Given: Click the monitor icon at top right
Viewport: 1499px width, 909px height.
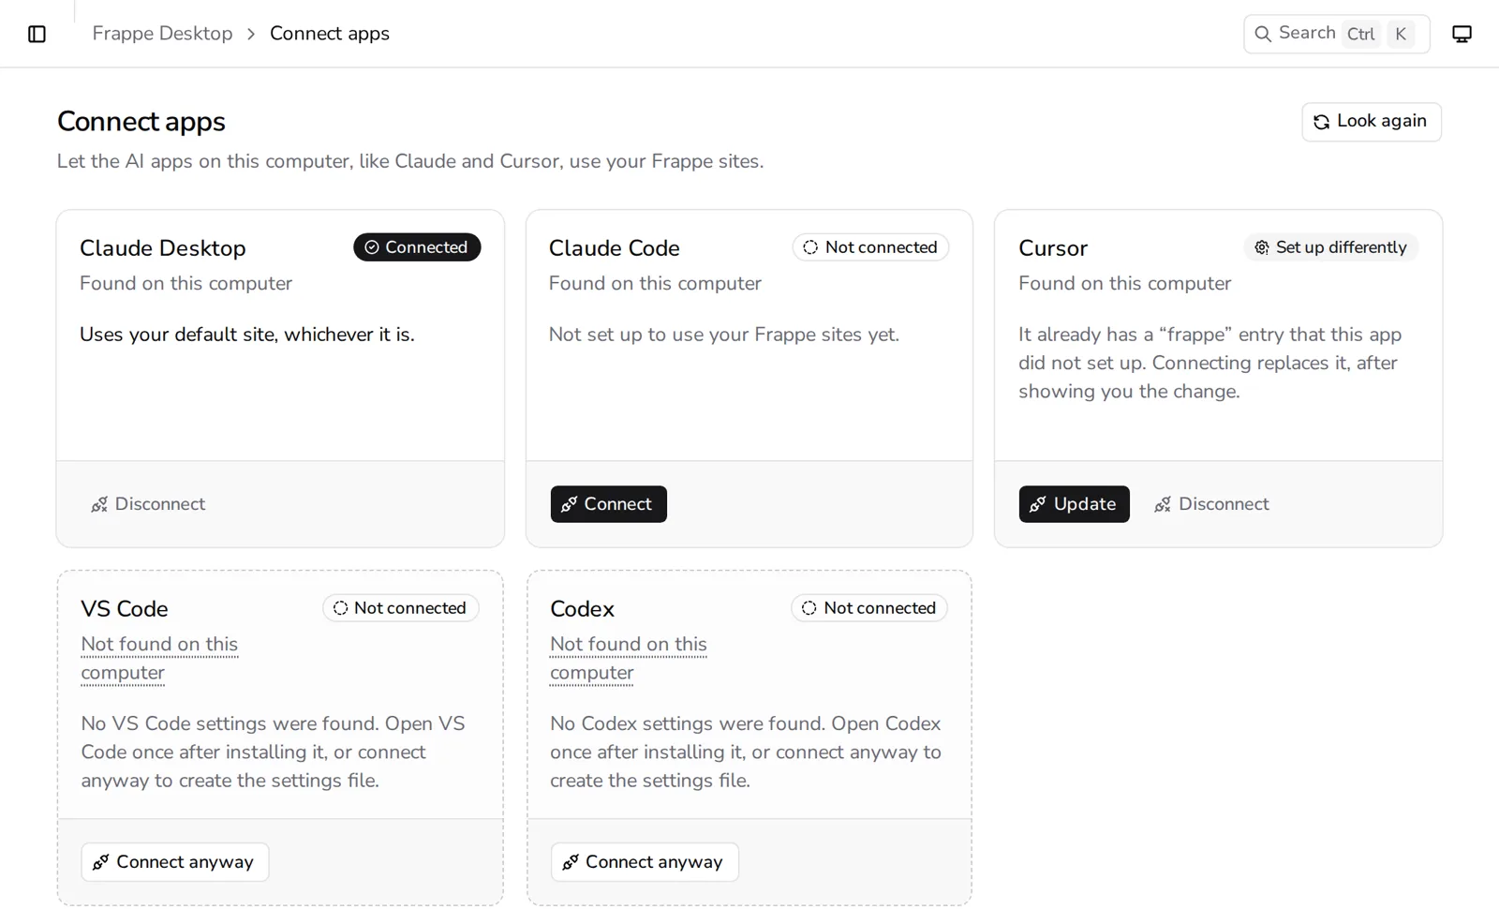Looking at the screenshot, I should (x=1462, y=34).
